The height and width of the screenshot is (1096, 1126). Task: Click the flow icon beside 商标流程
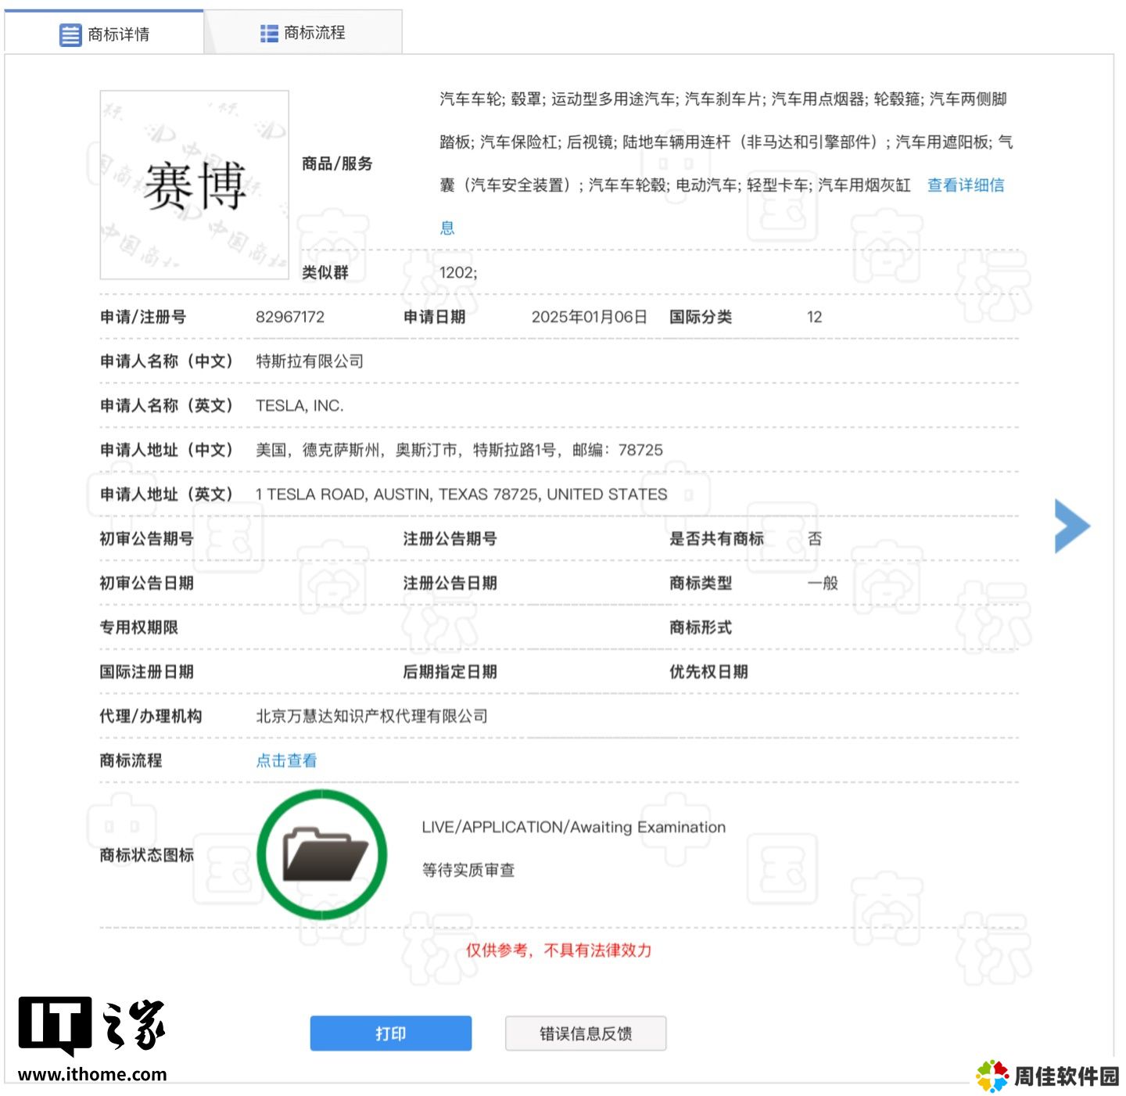[x=269, y=33]
